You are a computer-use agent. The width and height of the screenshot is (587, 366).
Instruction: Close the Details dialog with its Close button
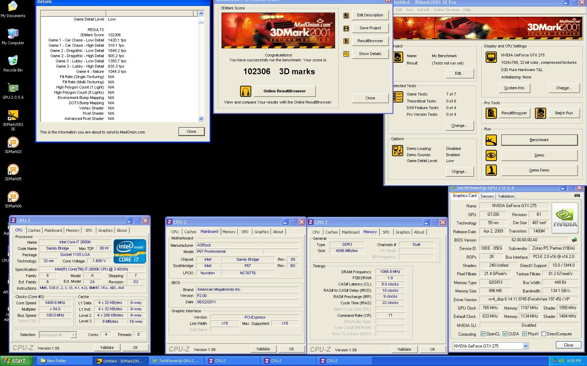pos(191,131)
